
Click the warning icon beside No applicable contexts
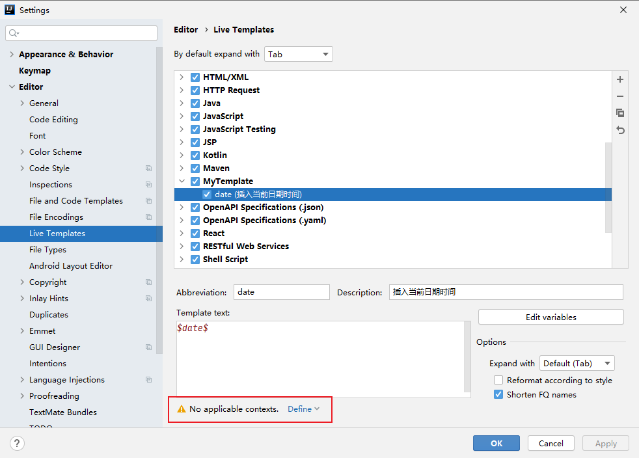(182, 409)
